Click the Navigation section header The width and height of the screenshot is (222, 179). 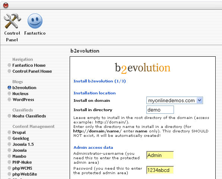(x=23, y=59)
